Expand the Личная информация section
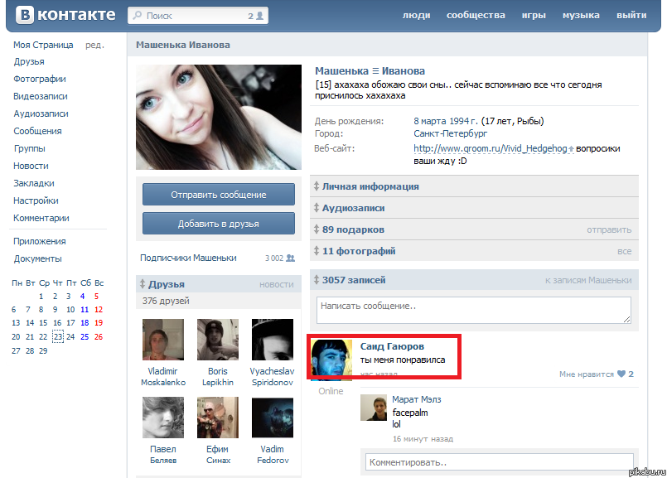This screenshot has width=667, height=478. tap(317, 186)
